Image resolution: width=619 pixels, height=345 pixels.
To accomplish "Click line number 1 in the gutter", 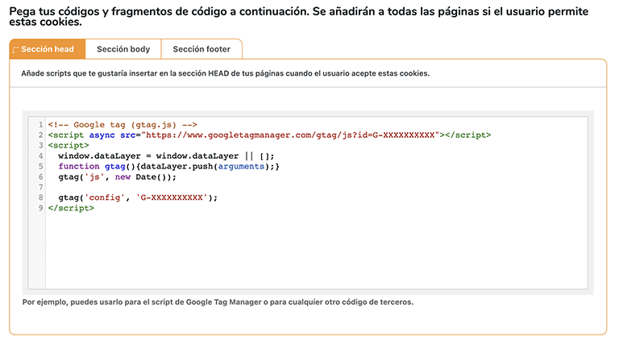I will [x=40, y=125].
